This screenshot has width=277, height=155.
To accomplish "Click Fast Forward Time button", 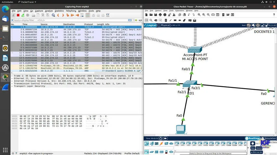I will pos(165,138).
